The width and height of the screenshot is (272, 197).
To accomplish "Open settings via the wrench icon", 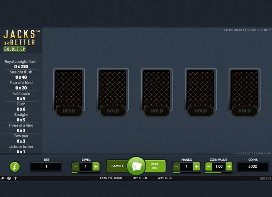I will coord(2,178).
